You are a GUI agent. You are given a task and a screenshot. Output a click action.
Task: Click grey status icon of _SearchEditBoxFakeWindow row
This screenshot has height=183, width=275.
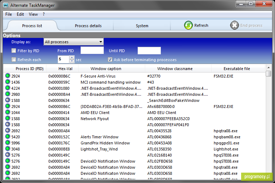[7, 100]
